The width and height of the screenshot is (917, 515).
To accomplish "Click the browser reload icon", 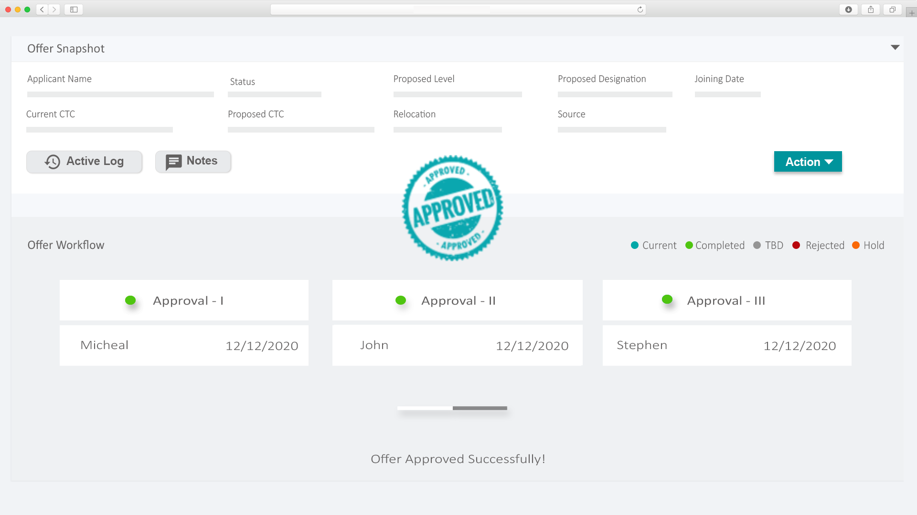I will [x=640, y=10].
